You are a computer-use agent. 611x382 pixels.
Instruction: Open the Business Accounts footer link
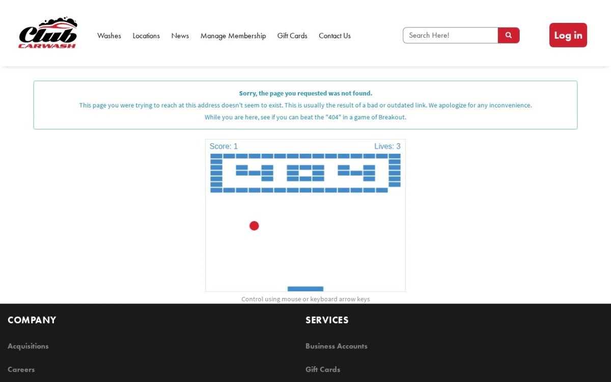pos(337,346)
